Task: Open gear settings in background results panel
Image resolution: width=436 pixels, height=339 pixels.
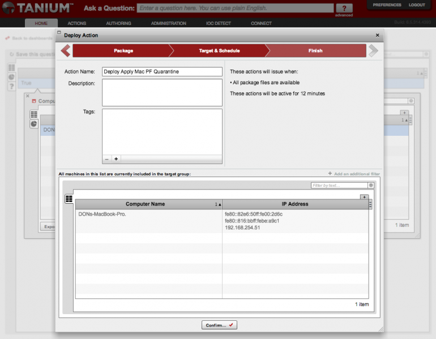Action: click(x=411, y=101)
